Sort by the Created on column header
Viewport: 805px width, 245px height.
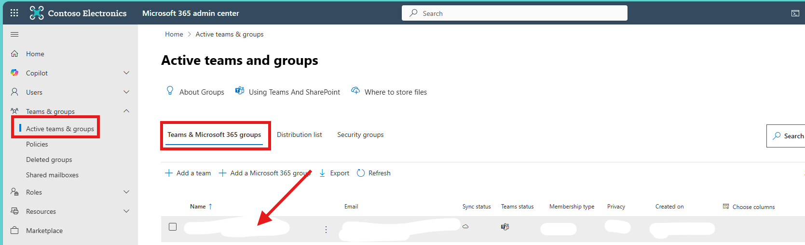(x=669, y=207)
